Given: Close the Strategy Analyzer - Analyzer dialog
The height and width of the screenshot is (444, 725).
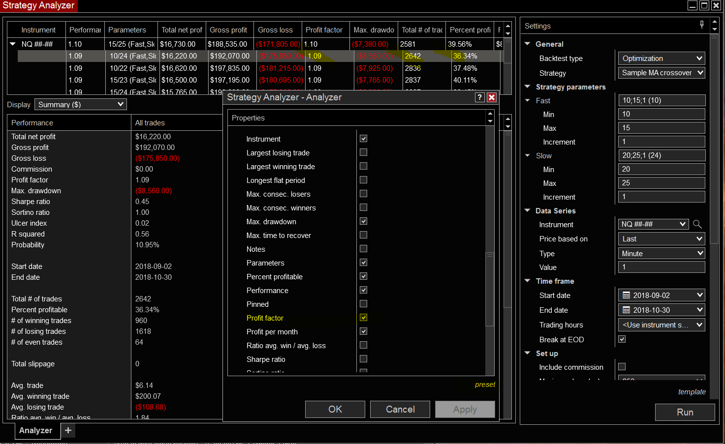Looking at the screenshot, I should pos(491,97).
